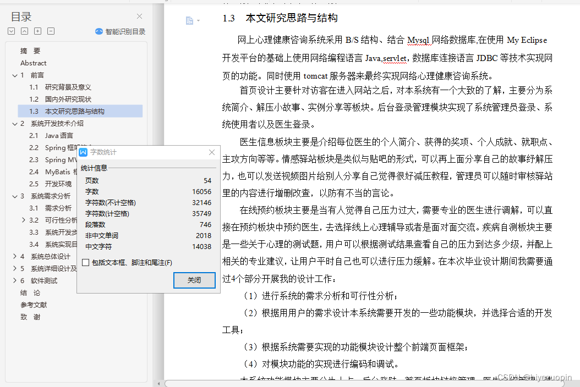Click the horizontal scrollbar track at bottom
Viewport: 580px width, 387px height.
coord(364,384)
